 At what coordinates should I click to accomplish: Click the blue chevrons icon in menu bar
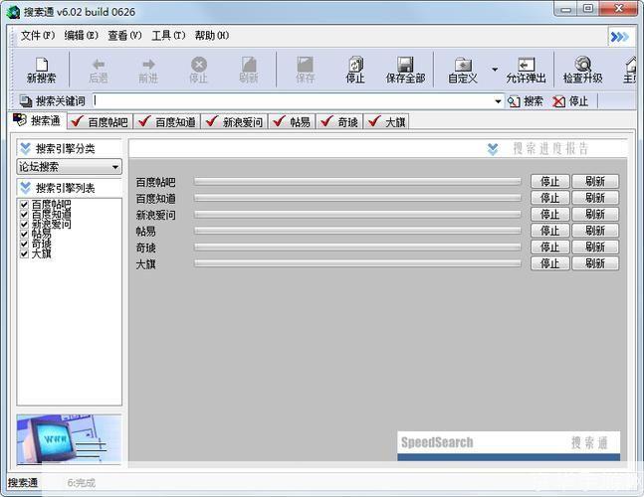pyautogui.click(x=620, y=37)
